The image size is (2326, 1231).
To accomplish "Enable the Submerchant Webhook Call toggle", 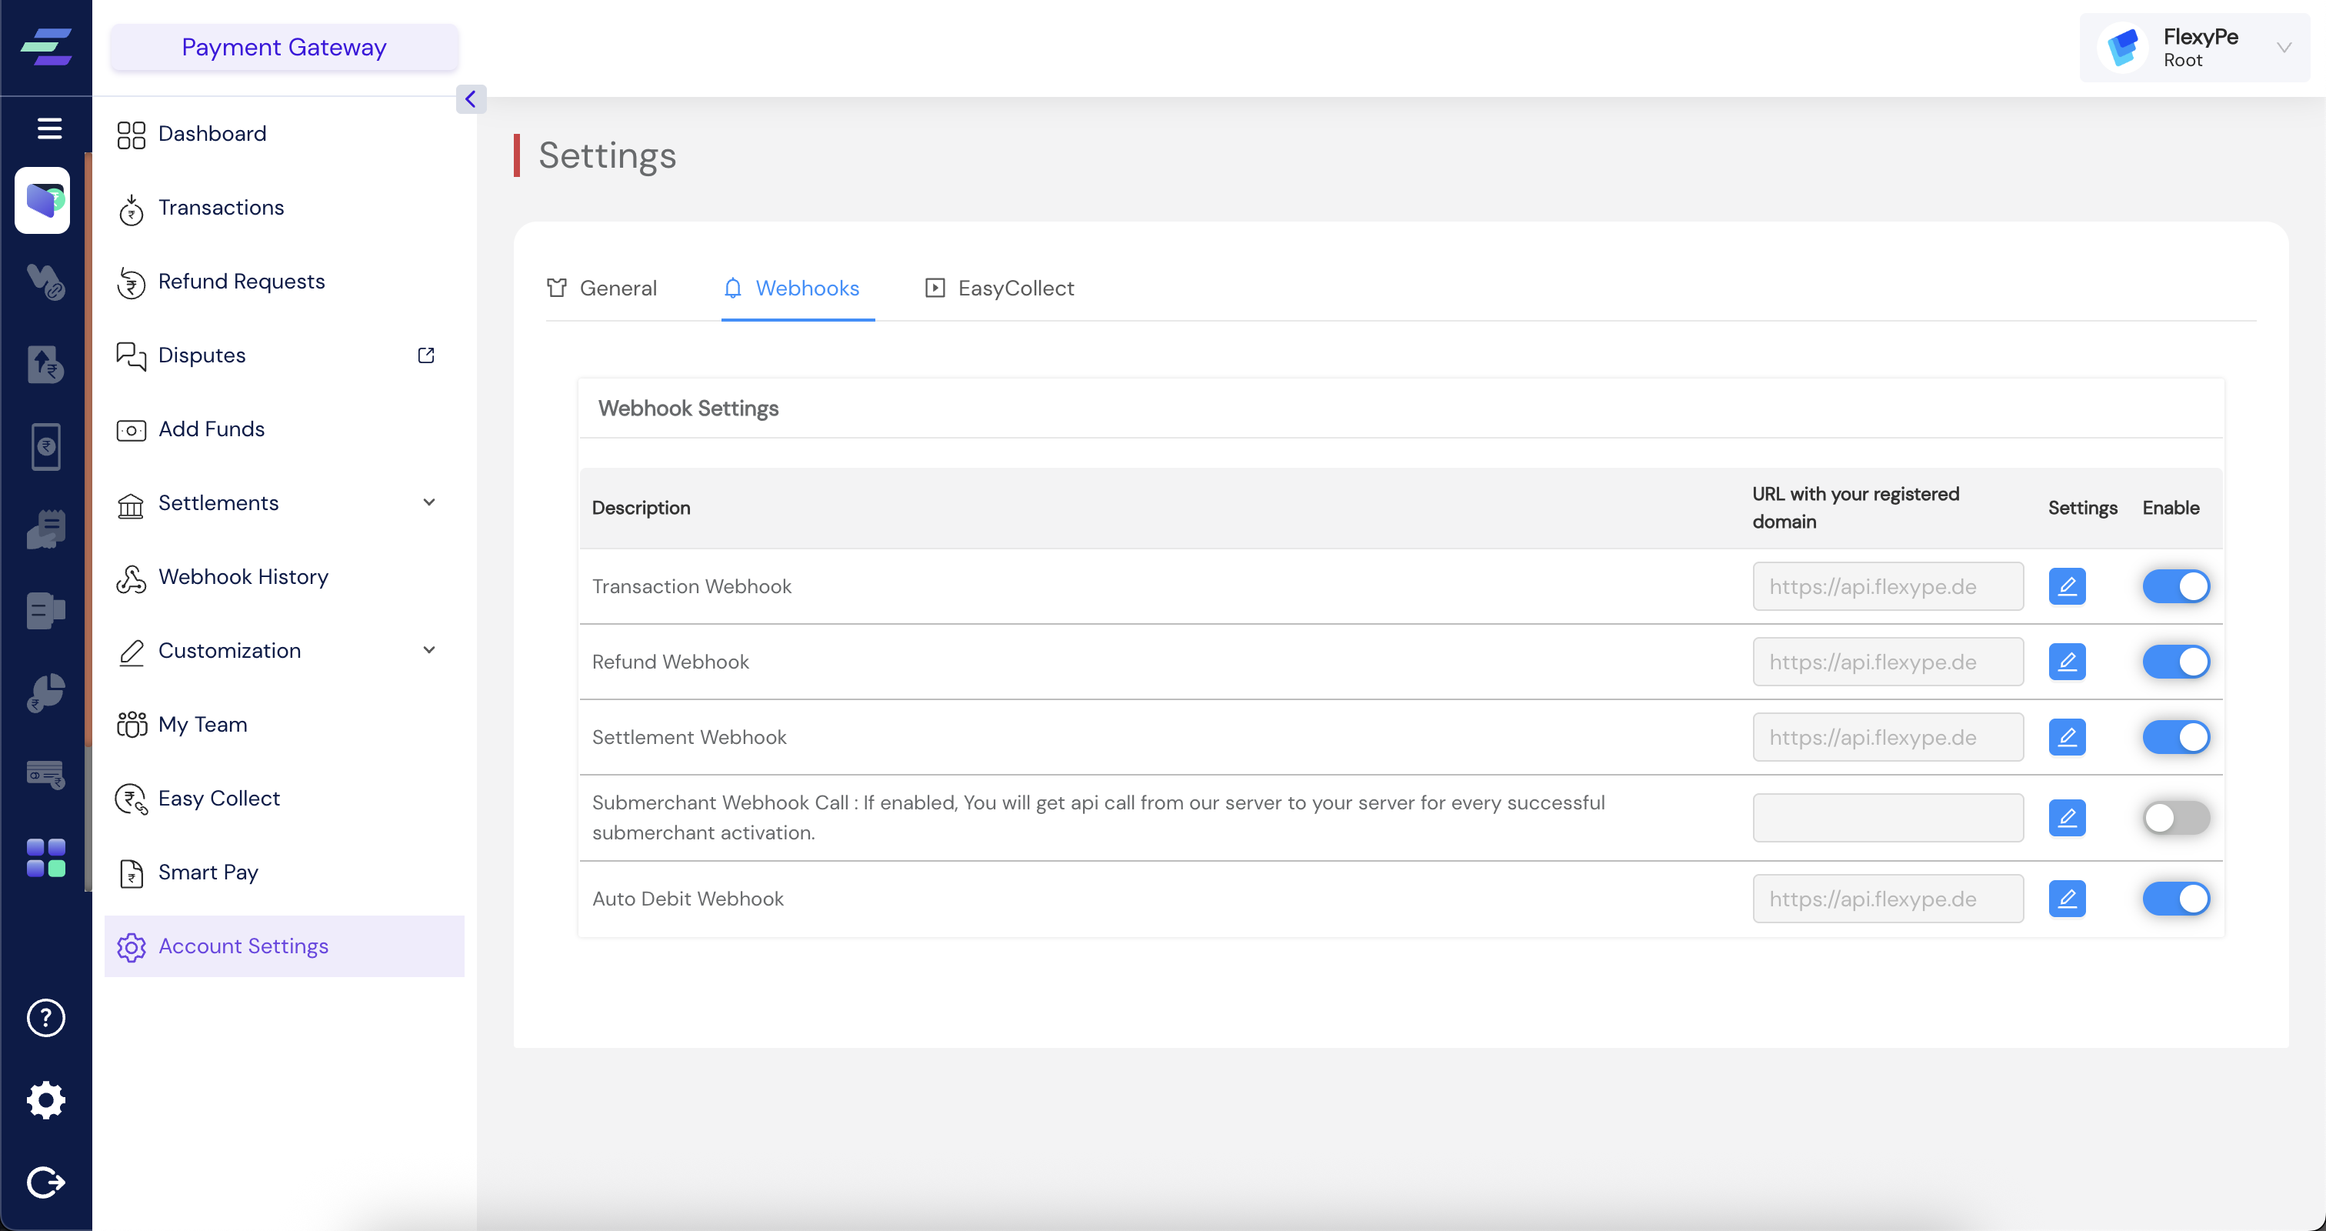I will pyautogui.click(x=2175, y=817).
